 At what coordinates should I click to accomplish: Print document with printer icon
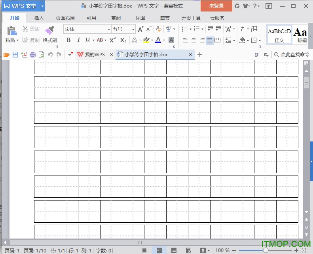click(32, 55)
